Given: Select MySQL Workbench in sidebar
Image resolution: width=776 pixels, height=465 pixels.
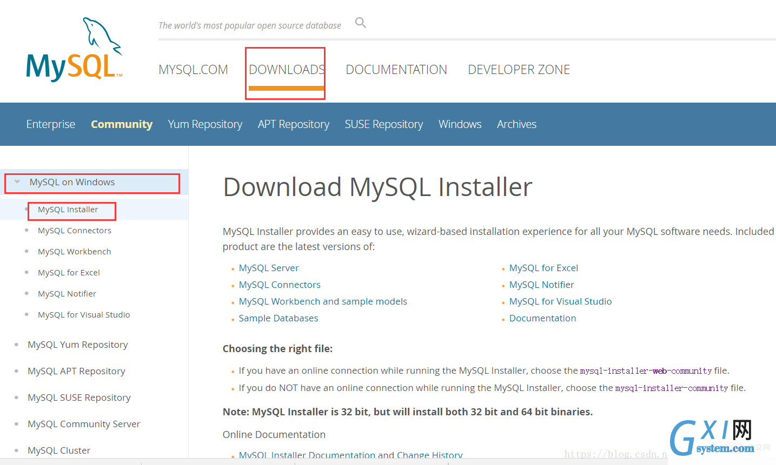Looking at the screenshot, I should click(x=75, y=252).
